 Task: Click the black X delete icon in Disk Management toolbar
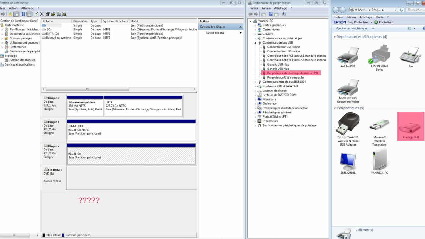[x=42, y=14]
